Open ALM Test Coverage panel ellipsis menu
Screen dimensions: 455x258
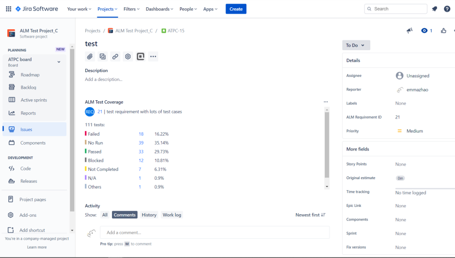(326, 102)
